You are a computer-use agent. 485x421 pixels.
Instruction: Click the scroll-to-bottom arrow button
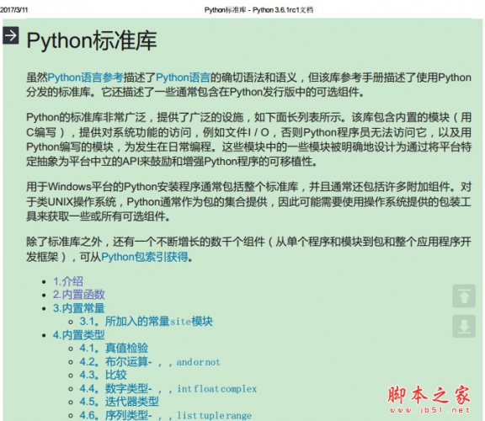coord(464,326)
